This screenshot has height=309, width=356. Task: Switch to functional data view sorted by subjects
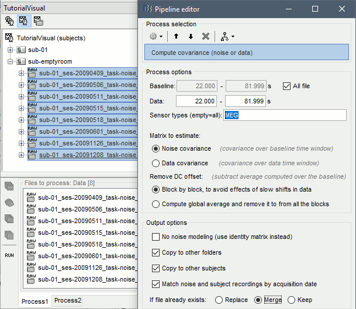(x=24, y=20)
